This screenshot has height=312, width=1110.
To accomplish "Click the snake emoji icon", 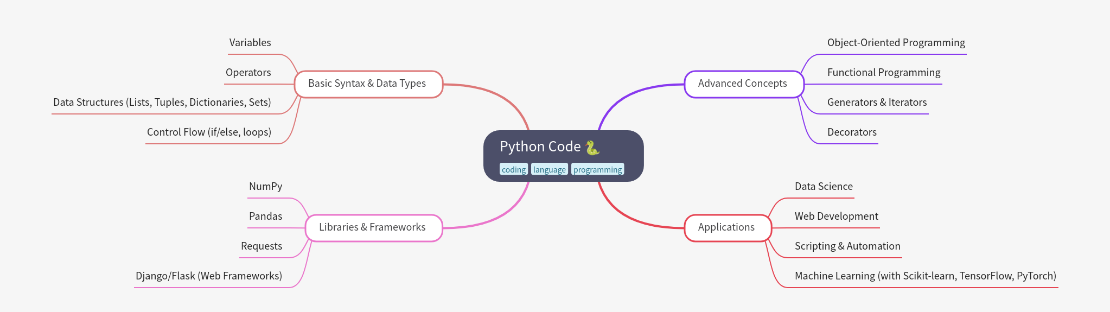I will pyautogui.click(x=592, y=147).
